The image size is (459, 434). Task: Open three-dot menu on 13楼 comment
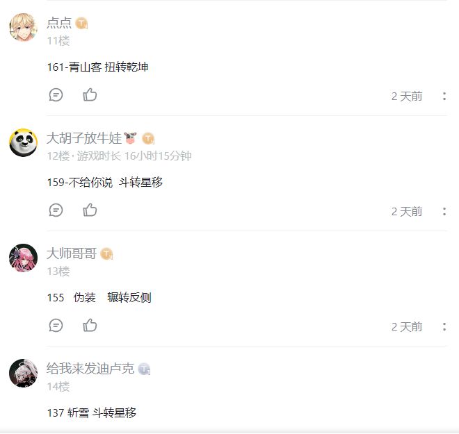click(x=444, y=327)
